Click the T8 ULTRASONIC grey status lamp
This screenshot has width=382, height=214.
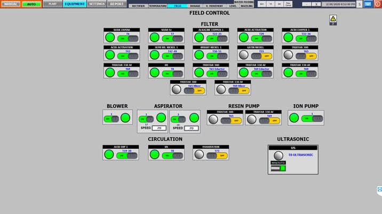coord(278,155)
